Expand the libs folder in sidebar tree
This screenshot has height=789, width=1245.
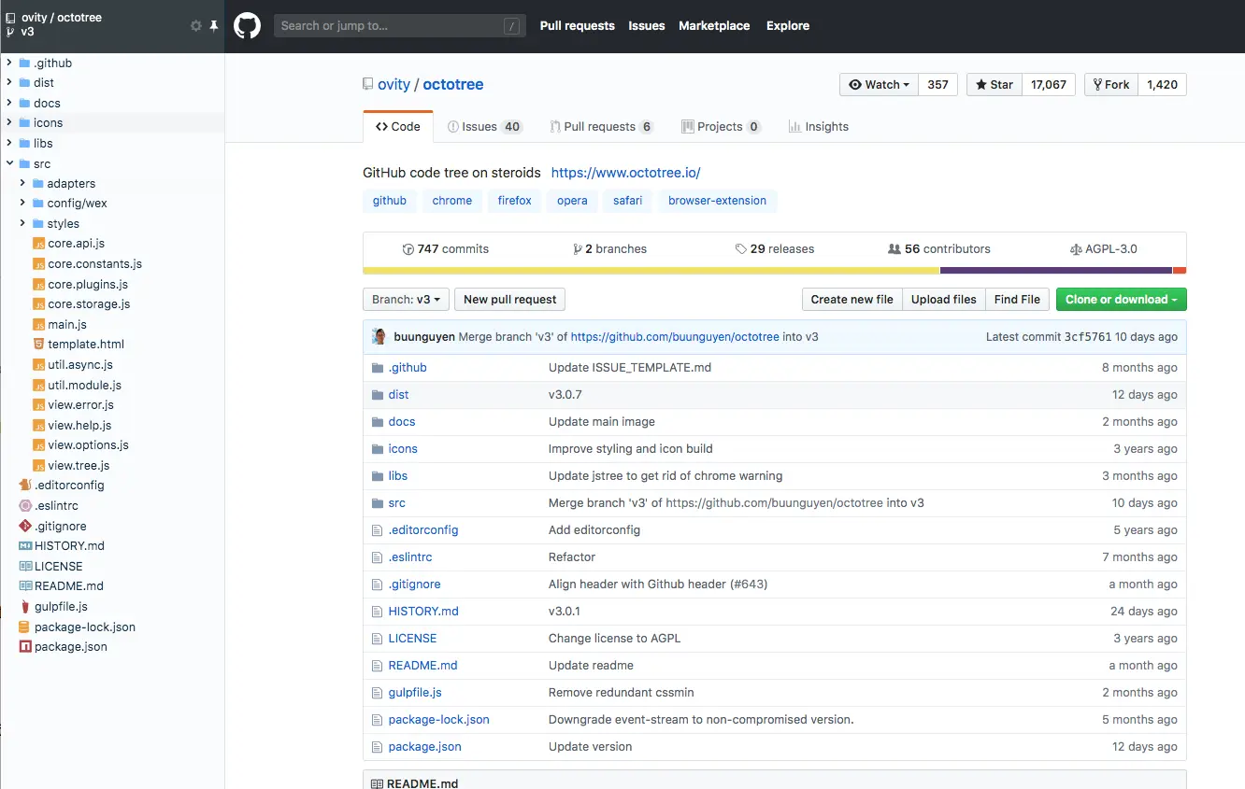coord(9,144)
